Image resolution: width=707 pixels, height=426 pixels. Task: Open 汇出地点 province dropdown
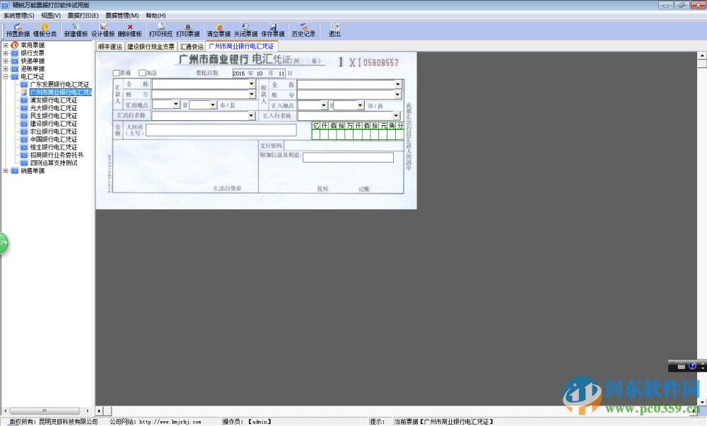coord(176,105)
